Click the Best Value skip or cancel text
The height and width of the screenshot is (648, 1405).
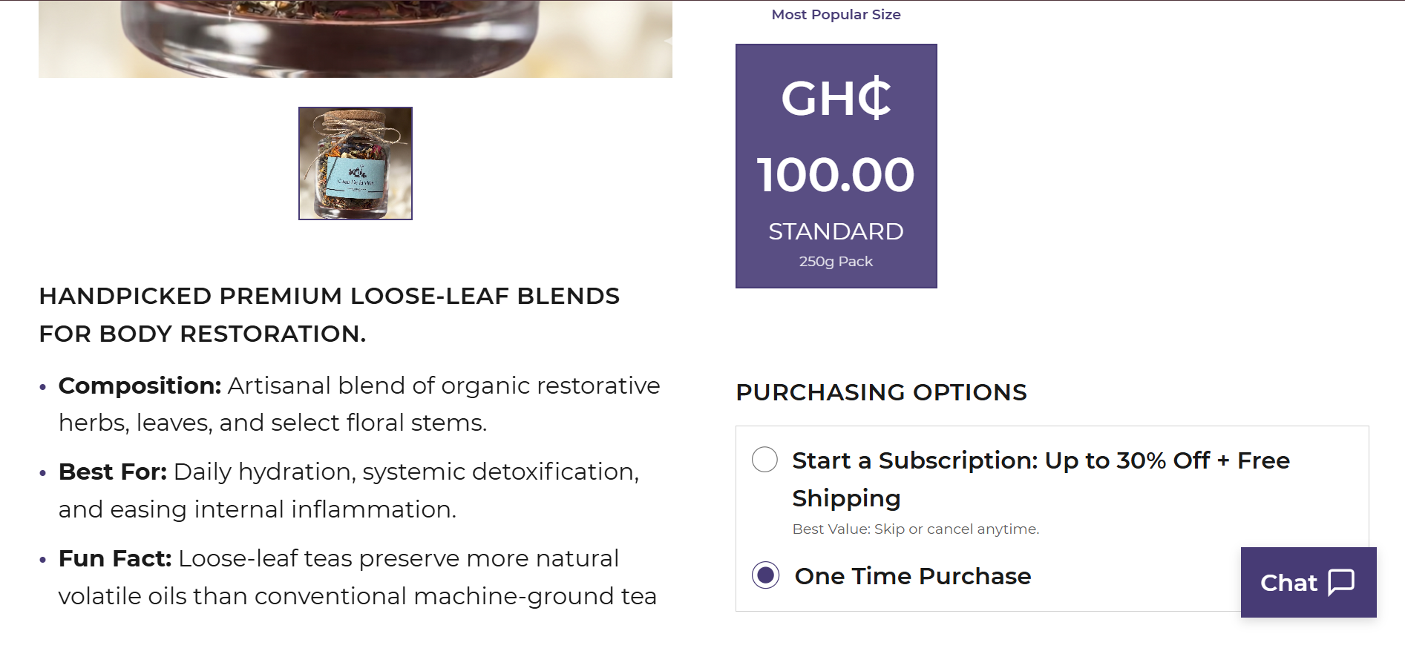coord(916,529)
